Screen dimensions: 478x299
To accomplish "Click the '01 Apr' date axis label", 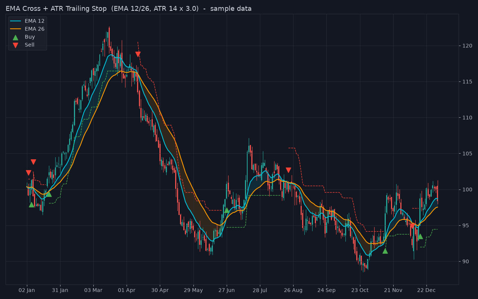I will coord(127,290).
